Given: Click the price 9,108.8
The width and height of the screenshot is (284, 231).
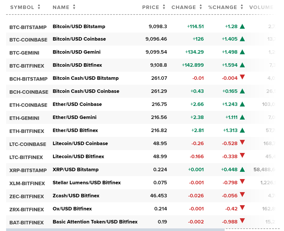Looking at the screenshot, I should [x=158, y=65].
